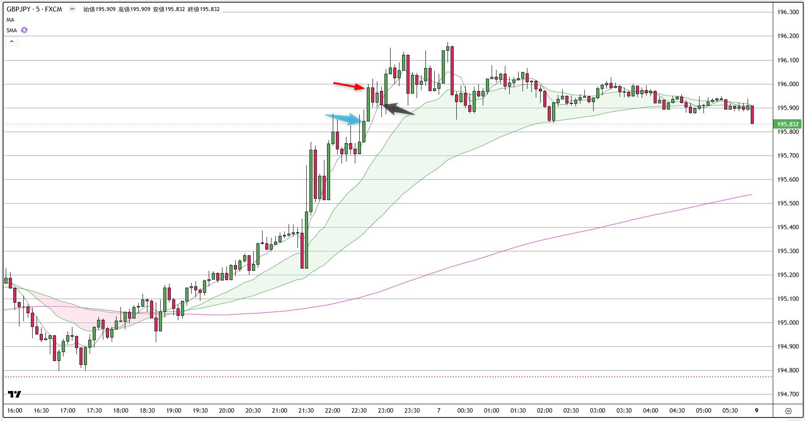
Task: Click the date label 7 on the time axis
Action: (x=439, y=410)
